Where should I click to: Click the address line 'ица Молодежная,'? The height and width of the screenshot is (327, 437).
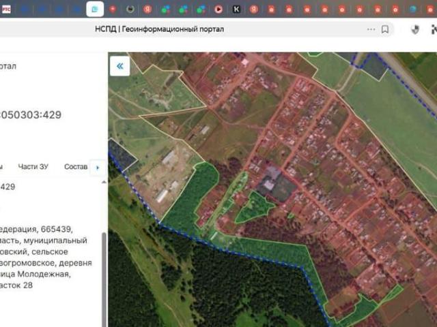click(x=36, y=274)
